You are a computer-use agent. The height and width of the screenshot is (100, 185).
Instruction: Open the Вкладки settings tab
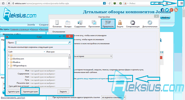tap(68, 24)
